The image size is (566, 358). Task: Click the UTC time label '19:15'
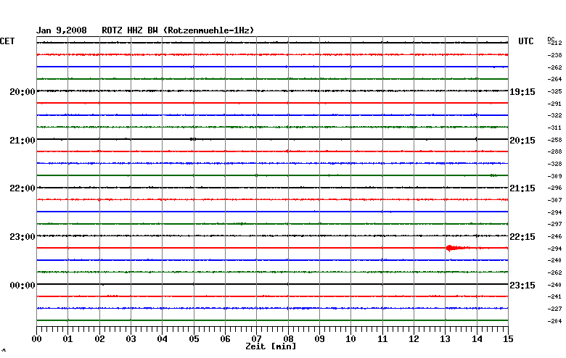click(522, 92)
